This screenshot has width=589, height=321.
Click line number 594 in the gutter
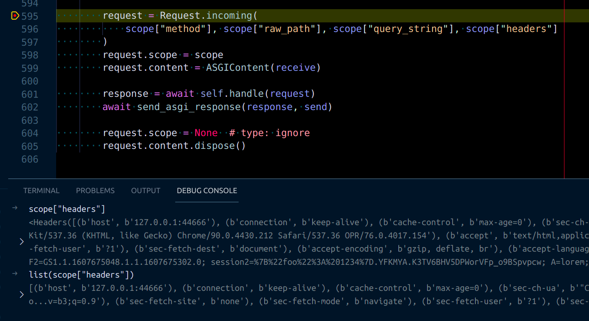coord(30,4)
